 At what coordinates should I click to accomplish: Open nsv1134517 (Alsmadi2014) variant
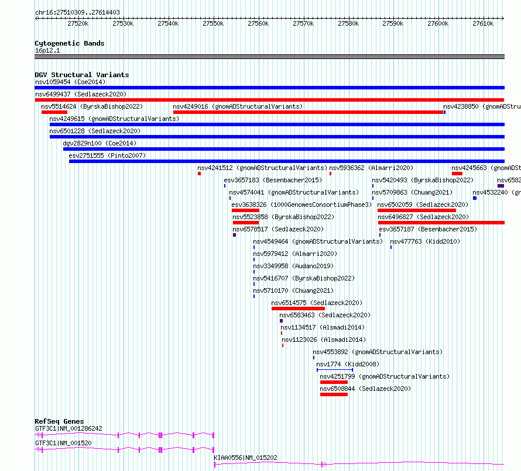[x=323, y=327]
